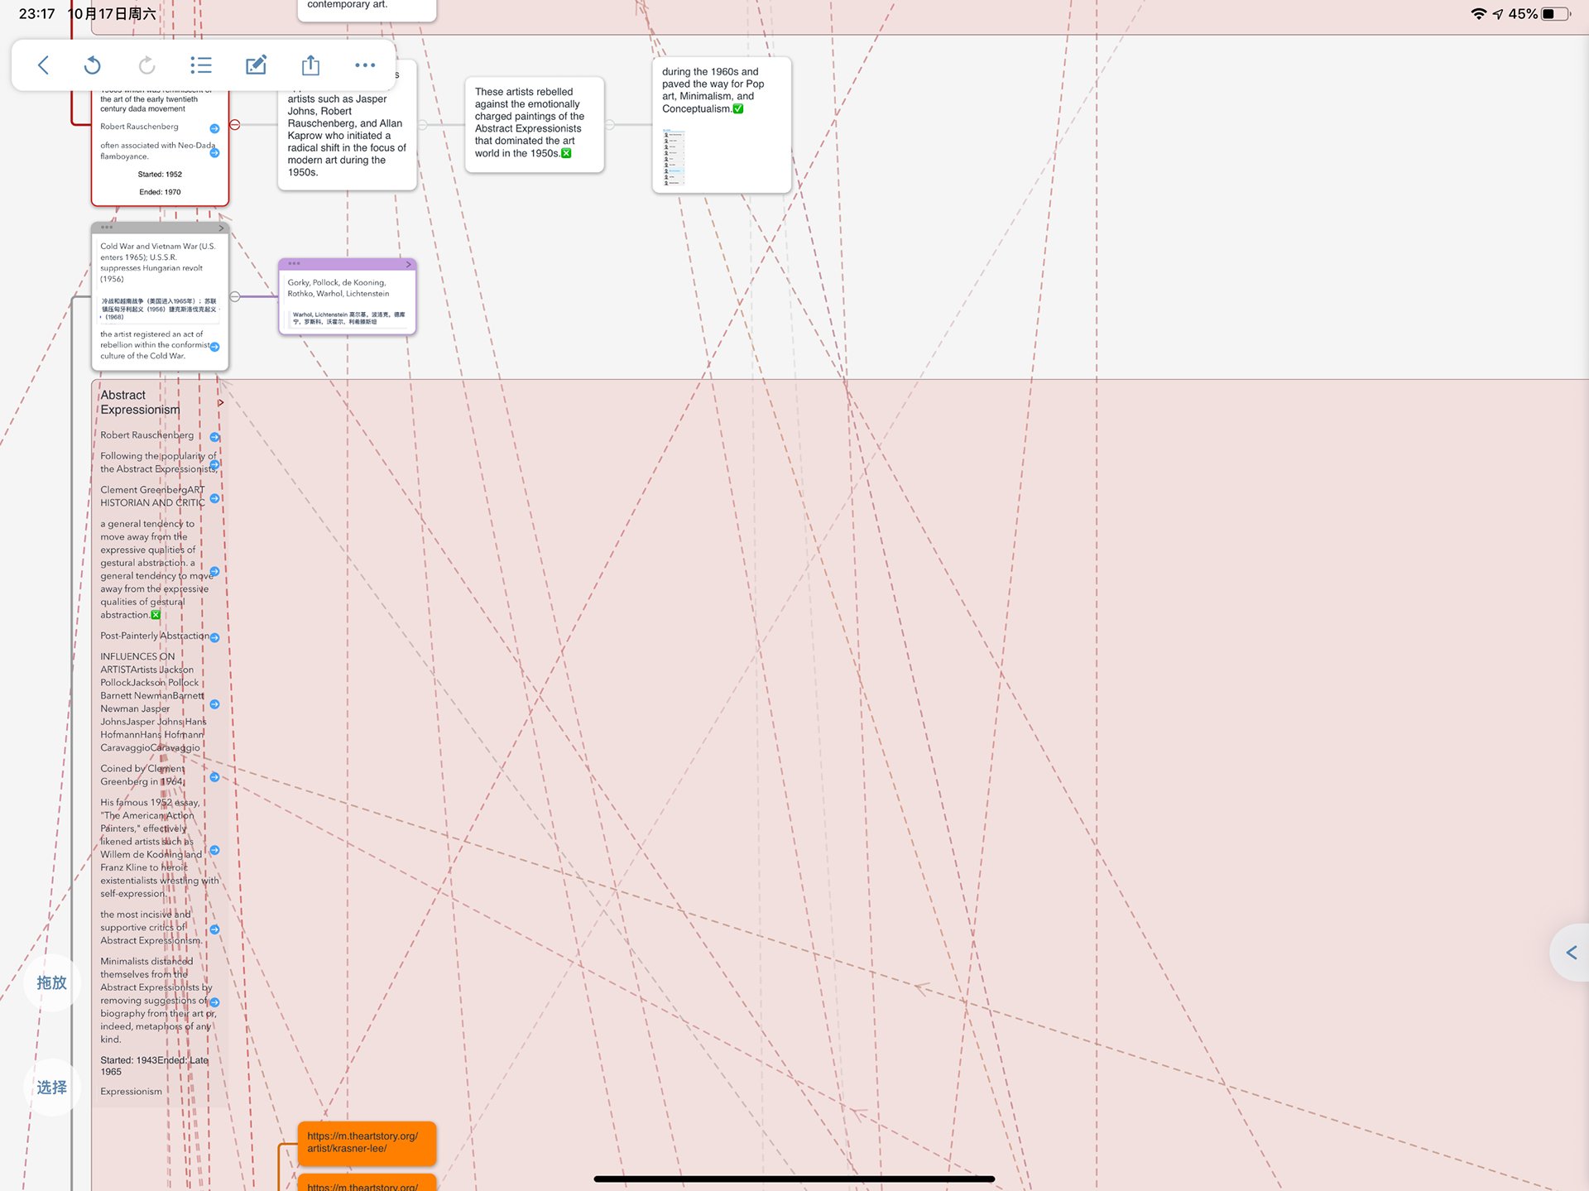The image size is (1589, 1191).
Task: Toggle green checkmark after 'Conceptualism.'
Action: pos(738,108)
